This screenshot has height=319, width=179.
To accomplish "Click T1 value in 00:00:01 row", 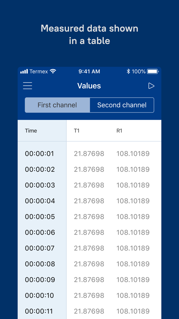I will click(x=89, y=153).
